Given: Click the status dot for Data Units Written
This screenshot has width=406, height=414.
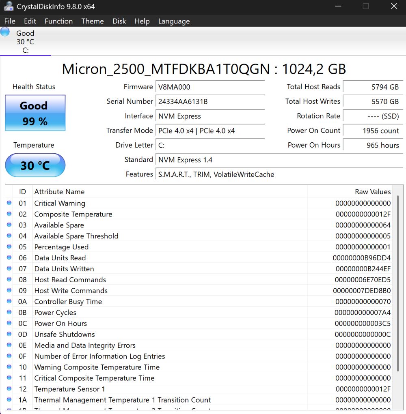Looking at the screenshot, I should (9, 268).
